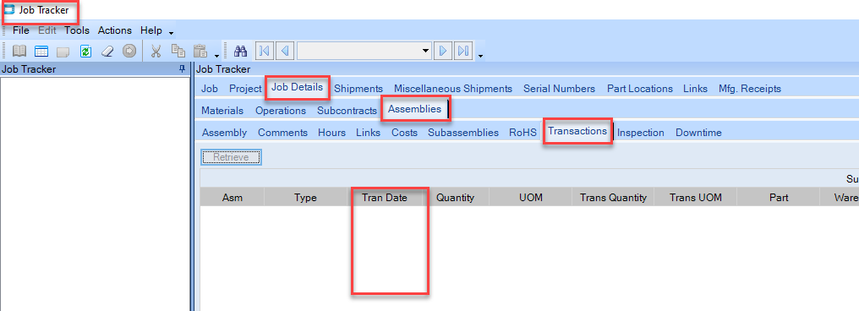This screenshot has height=311, width=859.
Task: Open the Part Locations tab
Action: pyautogui.click(x=640, y=89)
